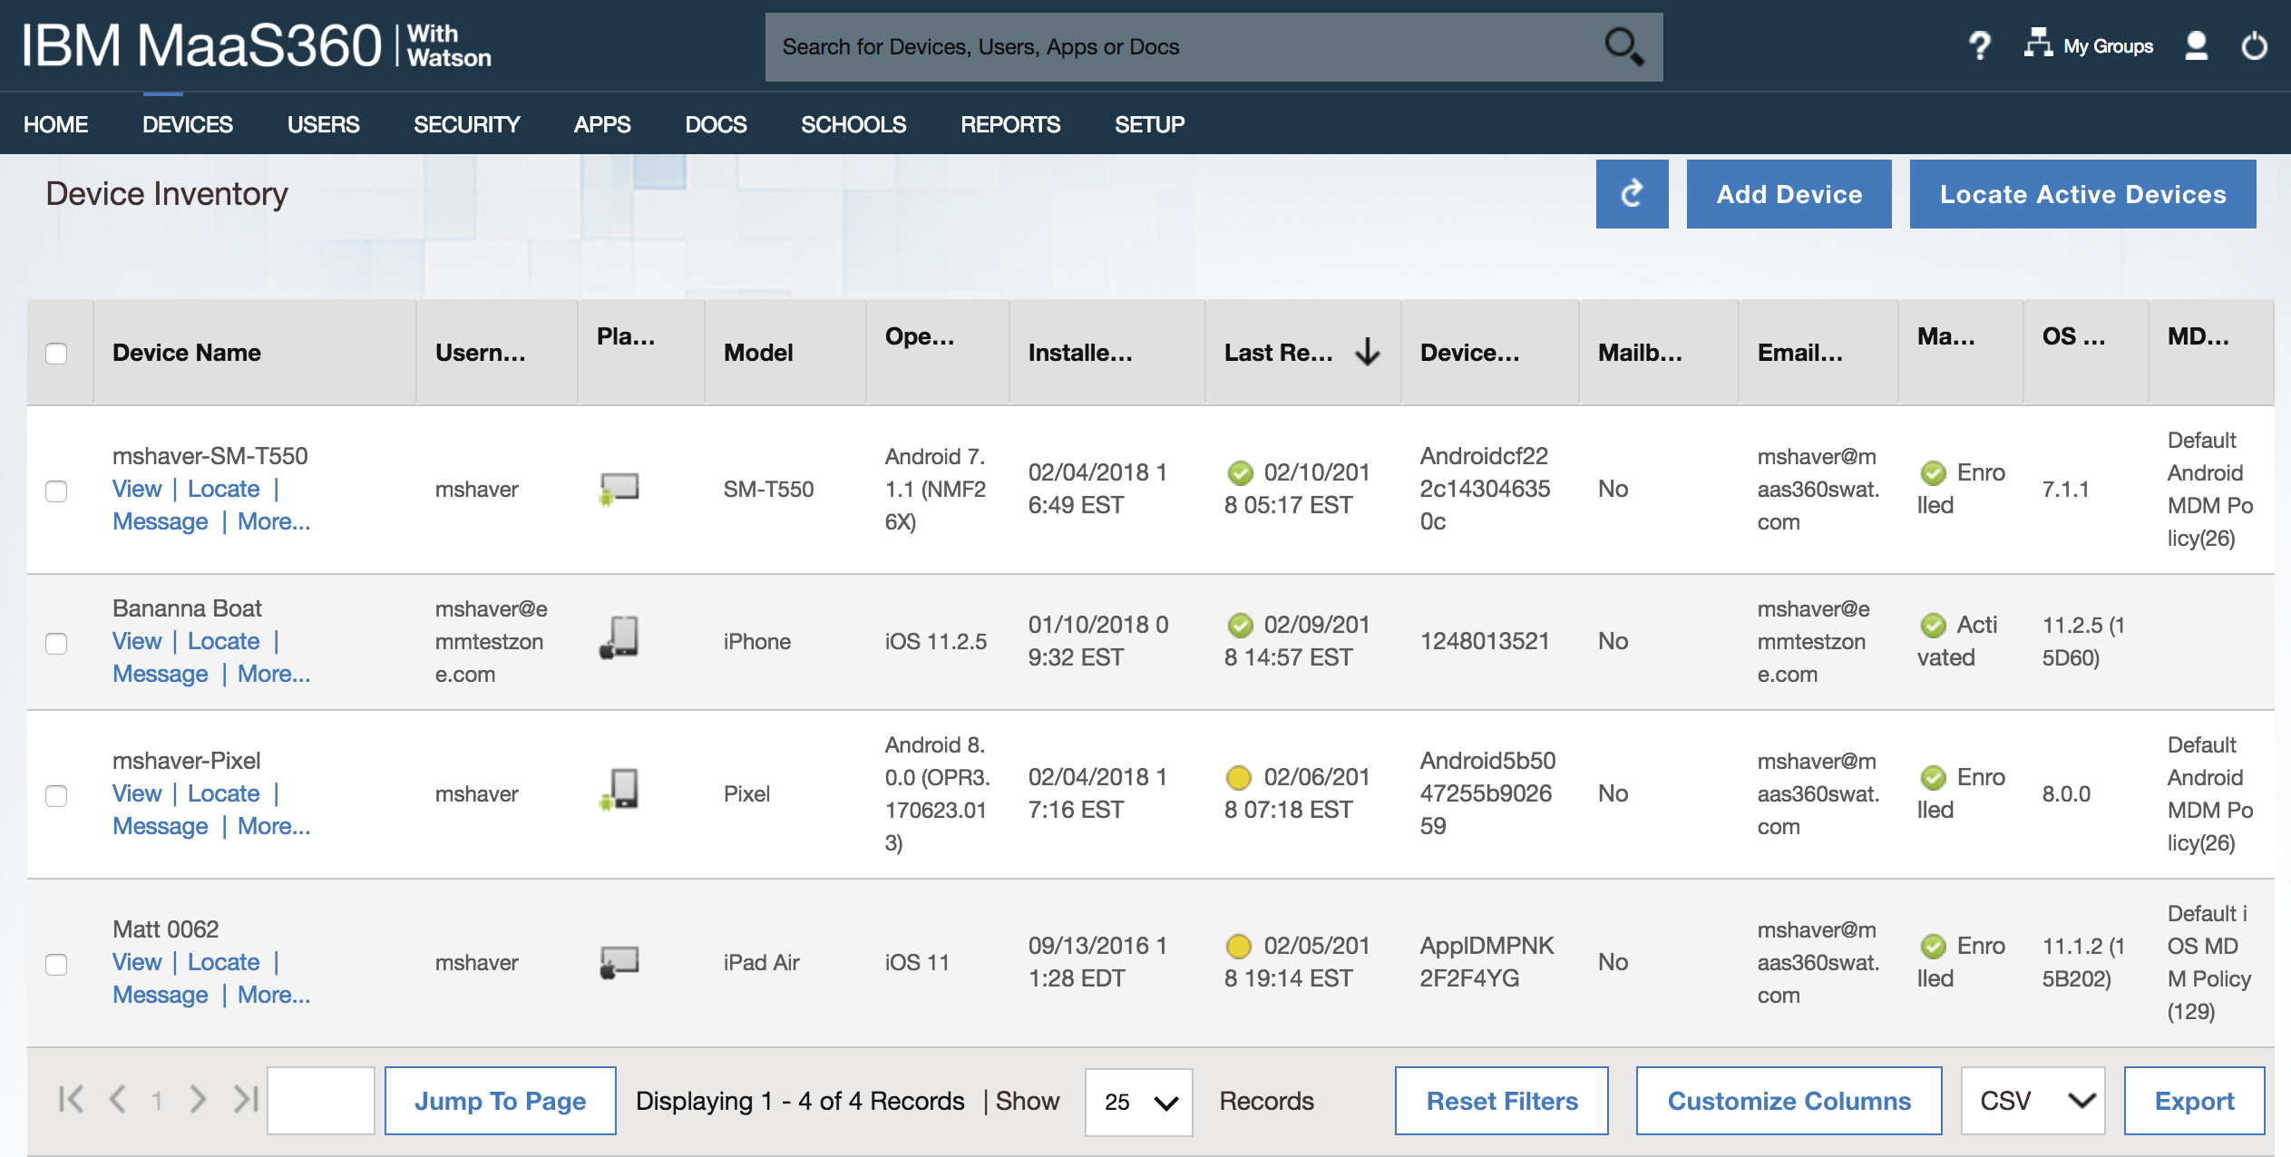Click the Add Device button
Screen dimensions: 2291x1157
click(x=1788, y=193)
